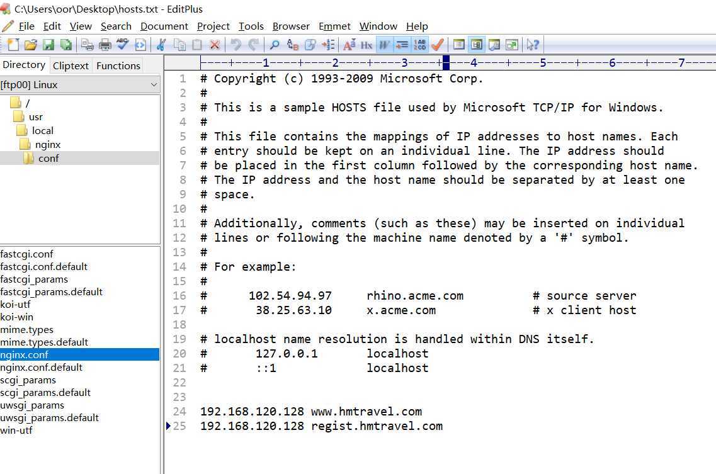Image resolution: width=716 pixels, height=474 pixels.
Task: Click the regist.hmtravel.com text on line 25
Action: pyautogui.click(x=377, y=426)
